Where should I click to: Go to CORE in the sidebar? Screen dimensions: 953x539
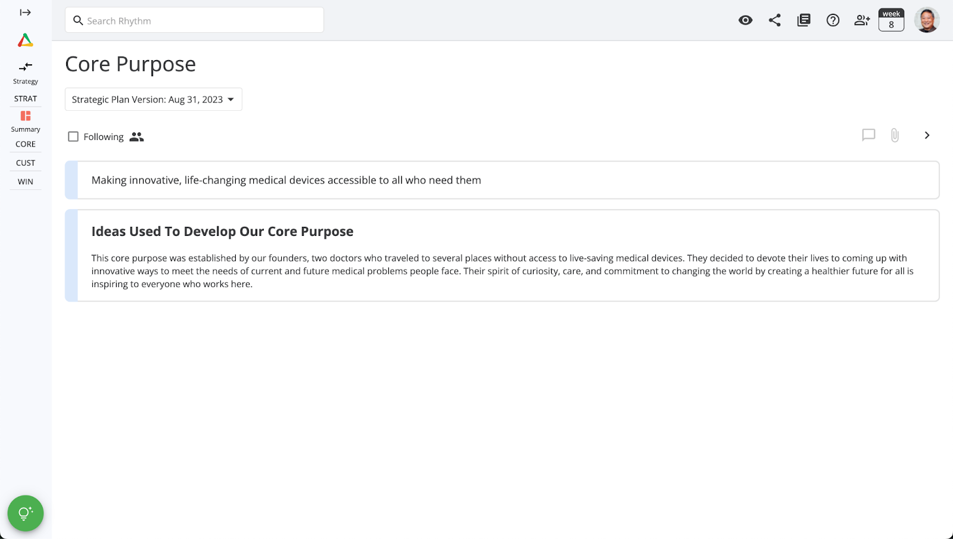tap(26, 144)
